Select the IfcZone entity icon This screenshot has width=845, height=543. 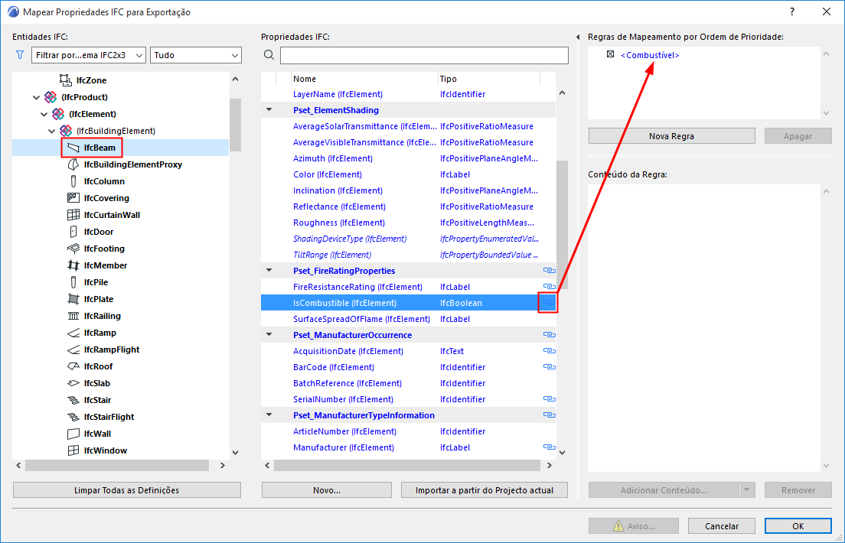click(x=65, y=80)
